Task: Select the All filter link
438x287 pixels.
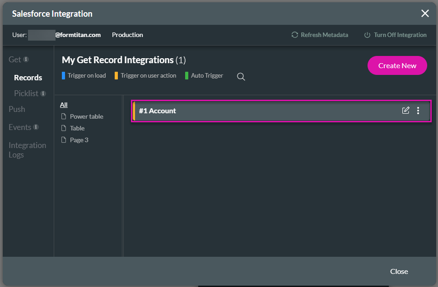Action: coord(63,104)
